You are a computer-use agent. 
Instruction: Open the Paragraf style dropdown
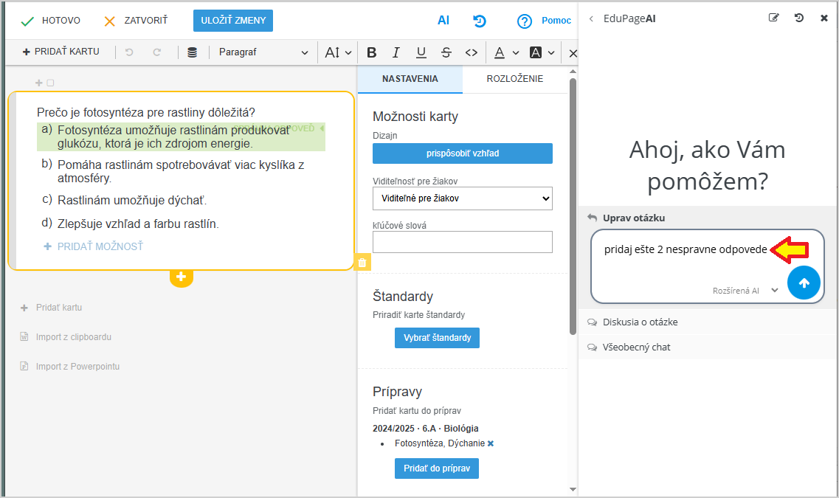coord(263,52)
